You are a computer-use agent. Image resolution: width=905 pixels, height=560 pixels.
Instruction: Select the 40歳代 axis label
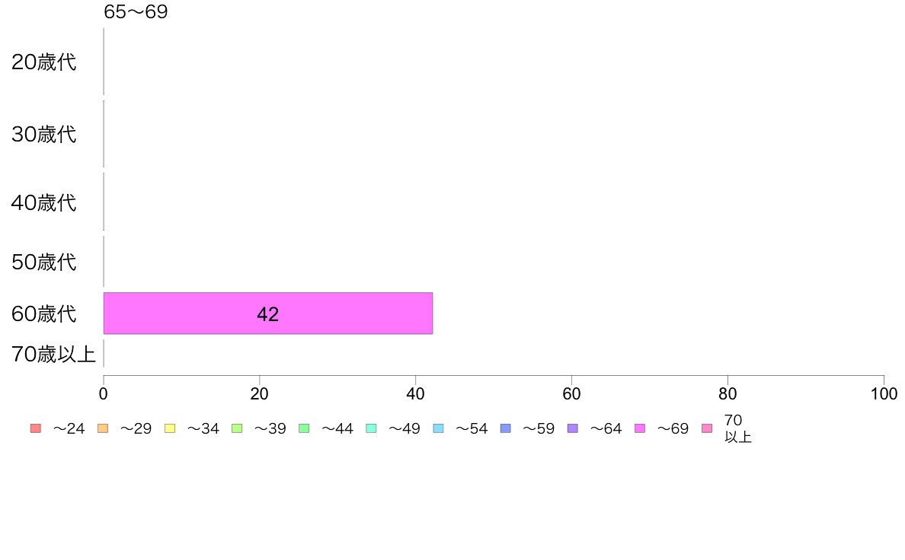pos(44,203)
